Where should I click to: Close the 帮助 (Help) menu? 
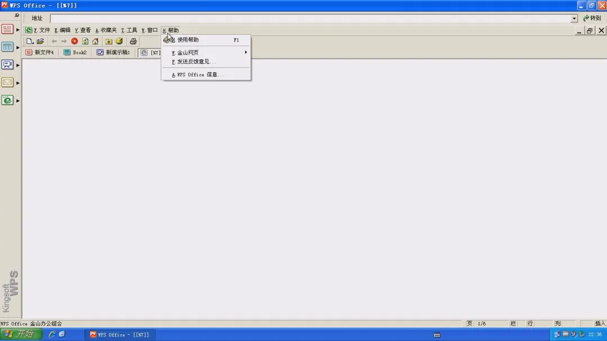click(x=171, y=30)
